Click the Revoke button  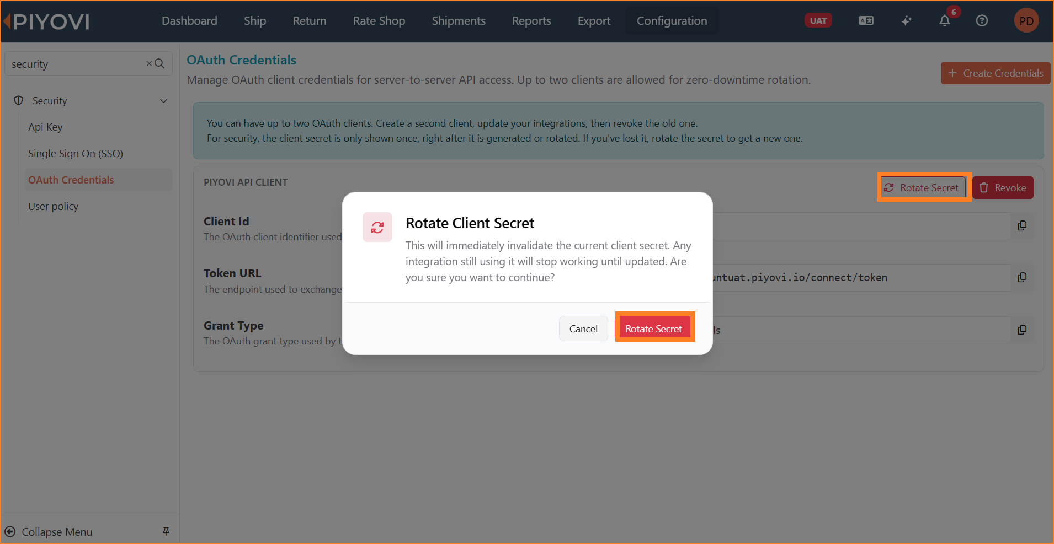pyautogui.click(x=1003, y=188)
